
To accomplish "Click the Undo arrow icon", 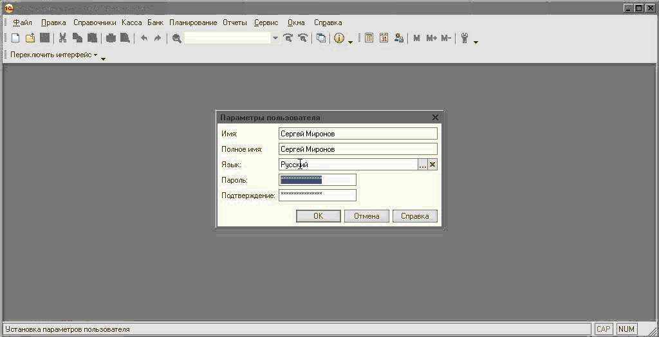I will coord(144,38).
